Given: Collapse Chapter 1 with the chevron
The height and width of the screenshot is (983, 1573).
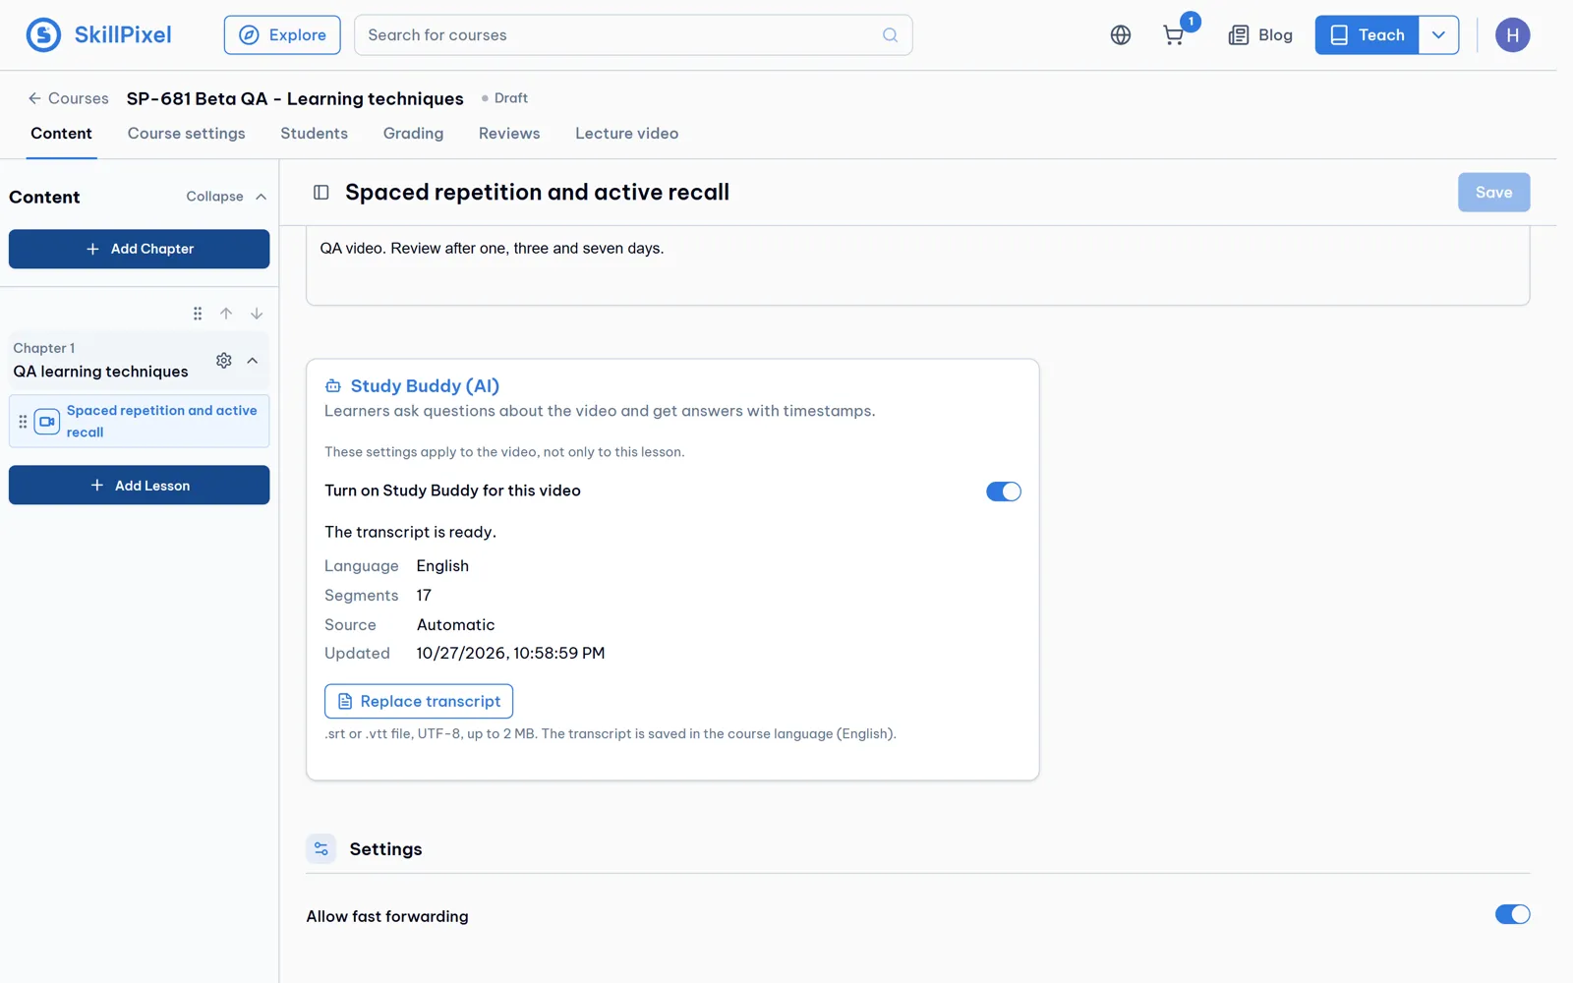Looking at the screenshot, I should coord(253,361).
